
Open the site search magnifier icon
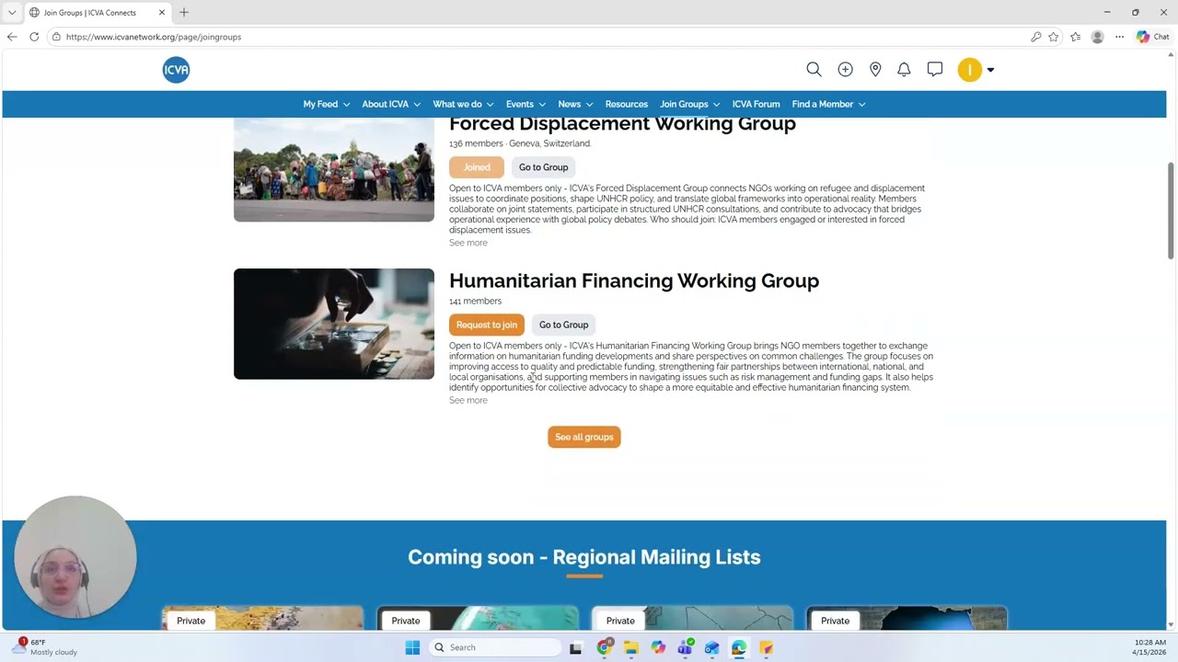click(x=814, y=69)
